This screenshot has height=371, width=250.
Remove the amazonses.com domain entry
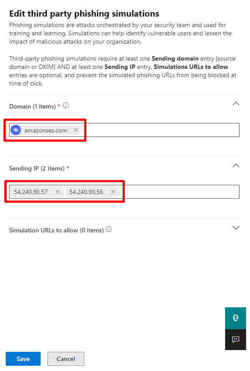[x=76, y=130]
